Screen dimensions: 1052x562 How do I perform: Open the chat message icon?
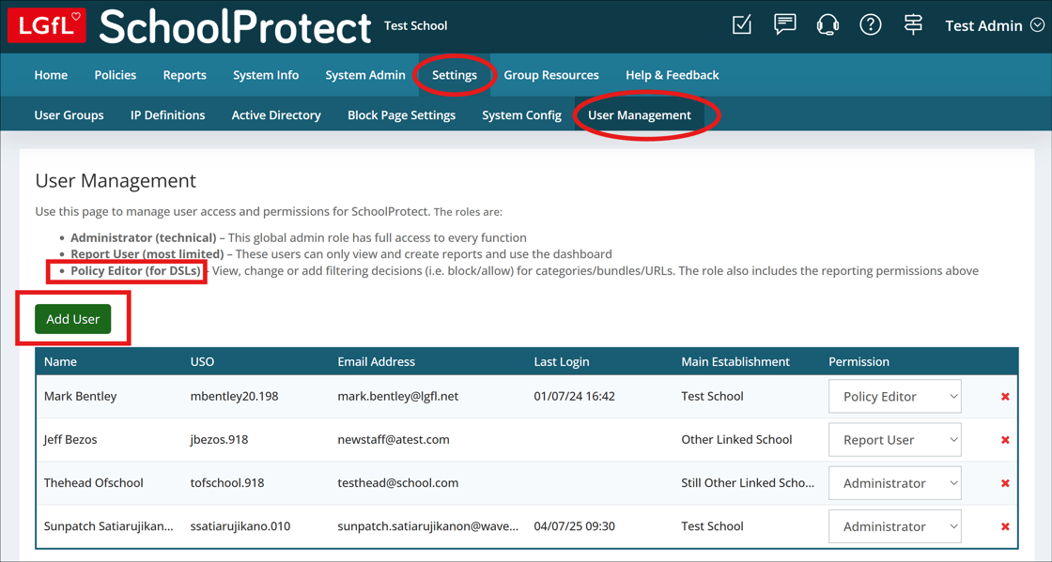(784, 24)
